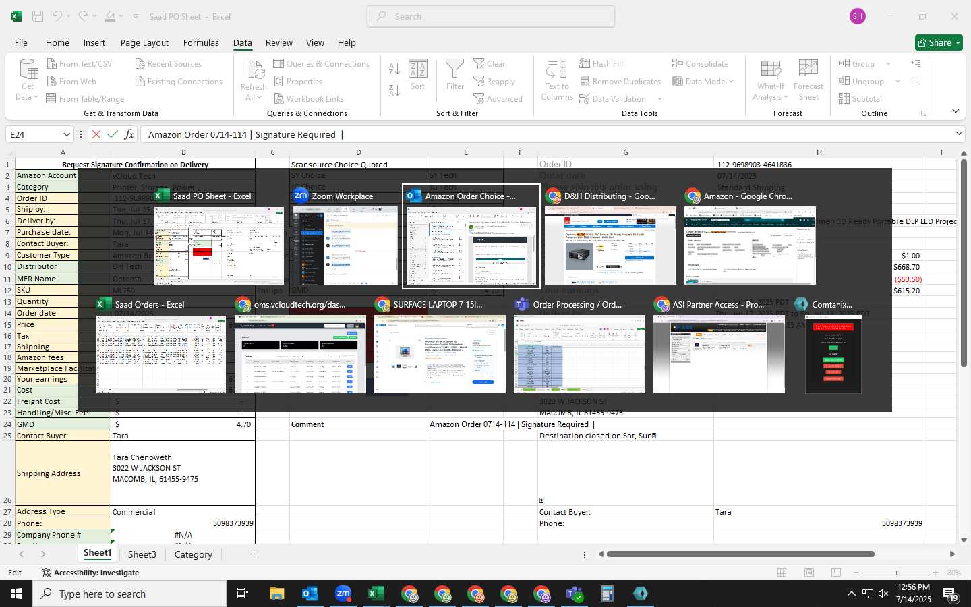Click zoom in plus on zoom slider
This screenshot has height=607, width=971.
[935, 573]
